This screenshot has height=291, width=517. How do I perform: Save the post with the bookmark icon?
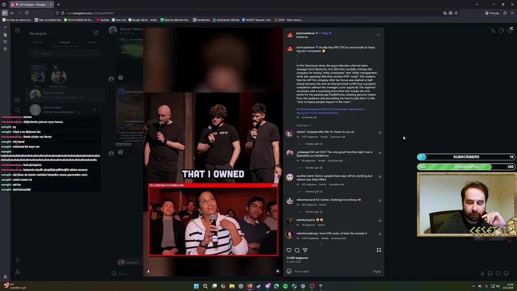[x=379, y=250]
